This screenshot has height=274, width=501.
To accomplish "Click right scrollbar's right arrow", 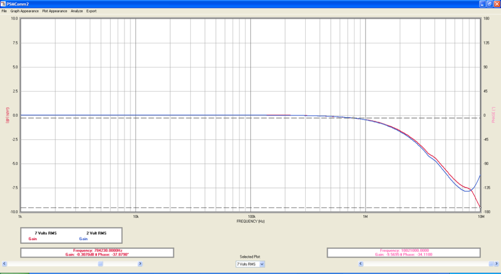I will [x=496, y=264].
